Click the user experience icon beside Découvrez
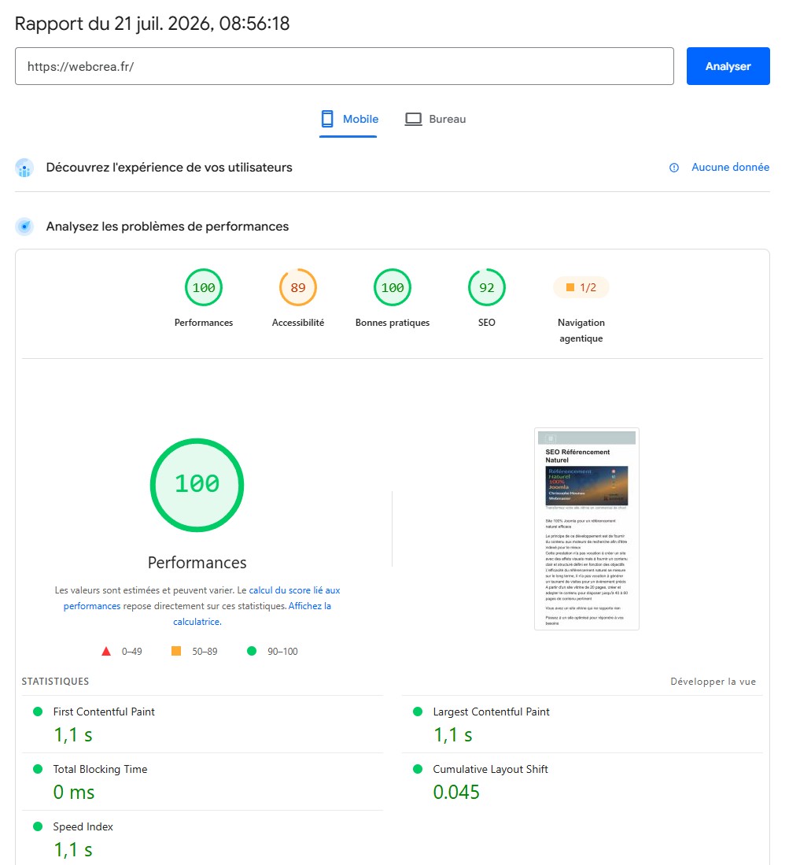The width and height of the screenshot is (789, 865). click(x=24, y=168)
